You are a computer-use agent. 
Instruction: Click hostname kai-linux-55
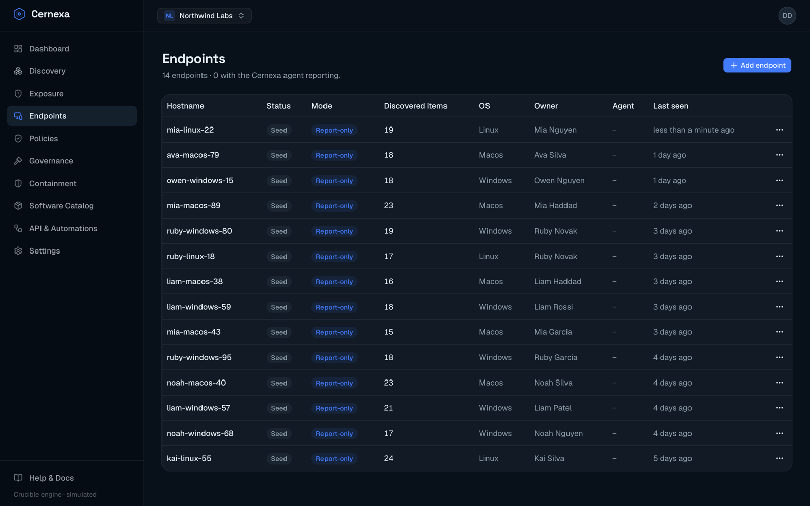click(x=189, y=459)
